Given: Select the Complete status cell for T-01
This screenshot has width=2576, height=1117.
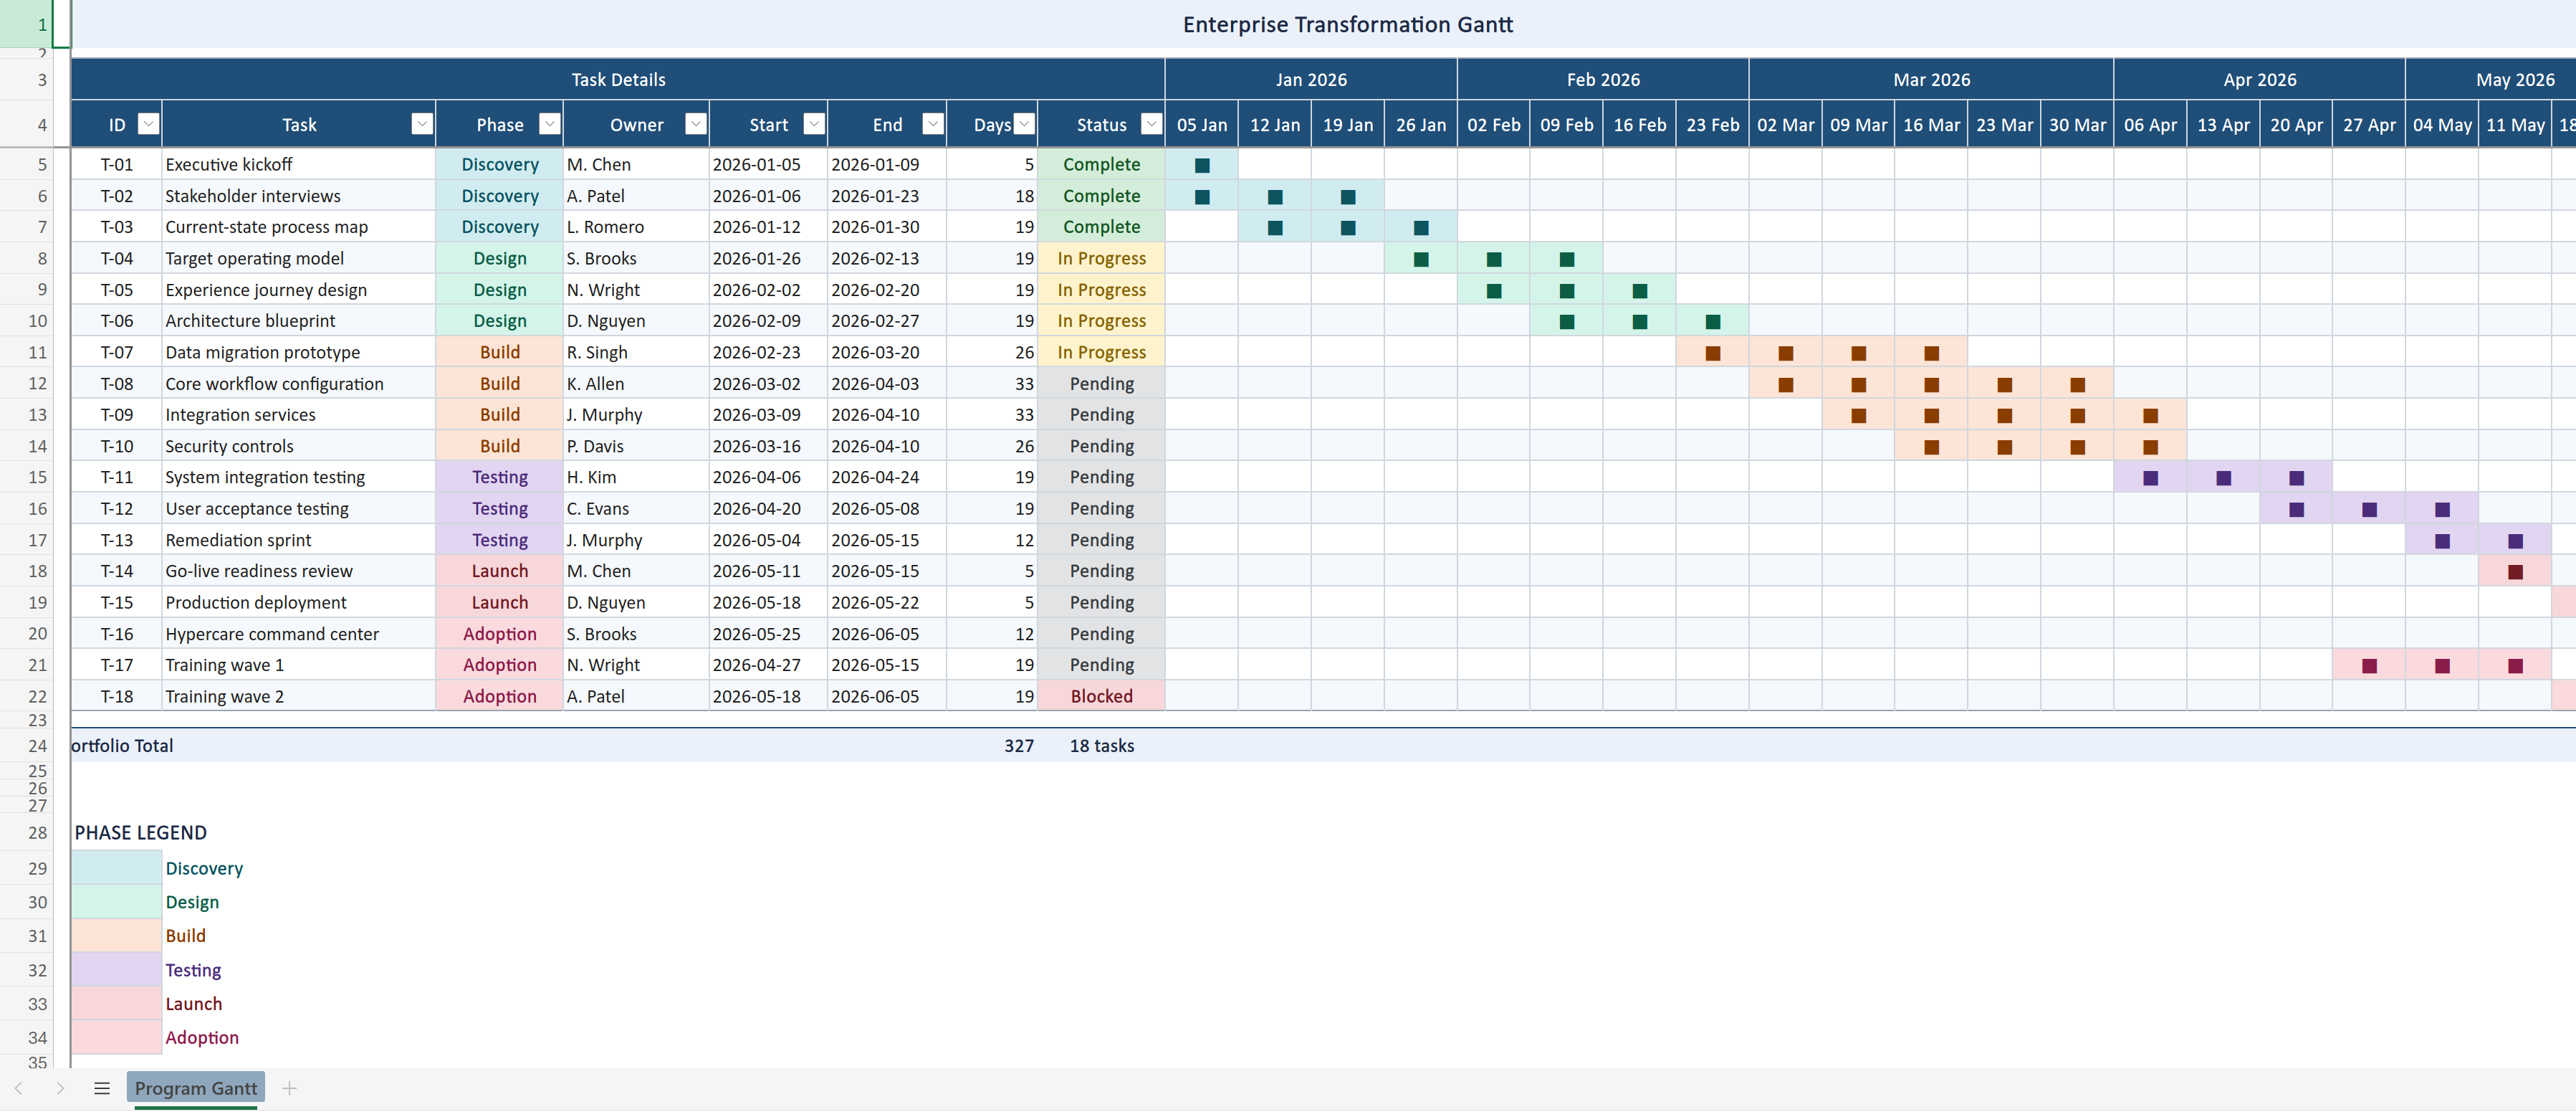Looking at the screenshot, I should click(x=1101, y=165).
